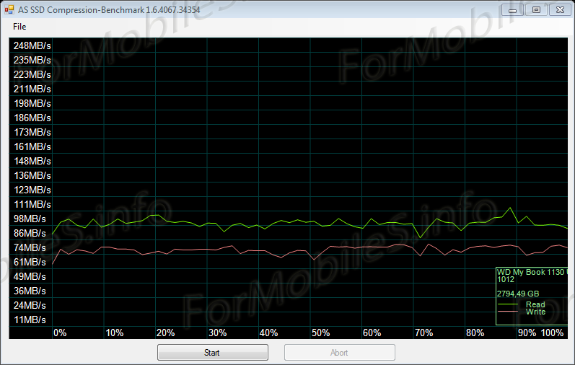Click the AS SSD app icon in title bar
The height and width of the screenshot is (365, 575).
(x=9, y=9)
